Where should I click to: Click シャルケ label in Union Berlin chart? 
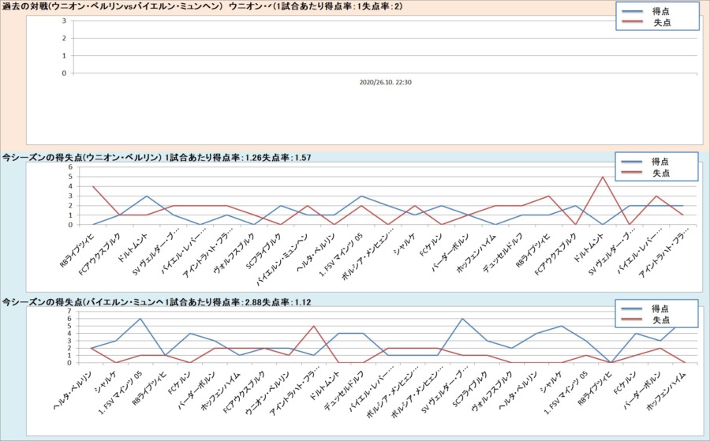pos(405,243)
